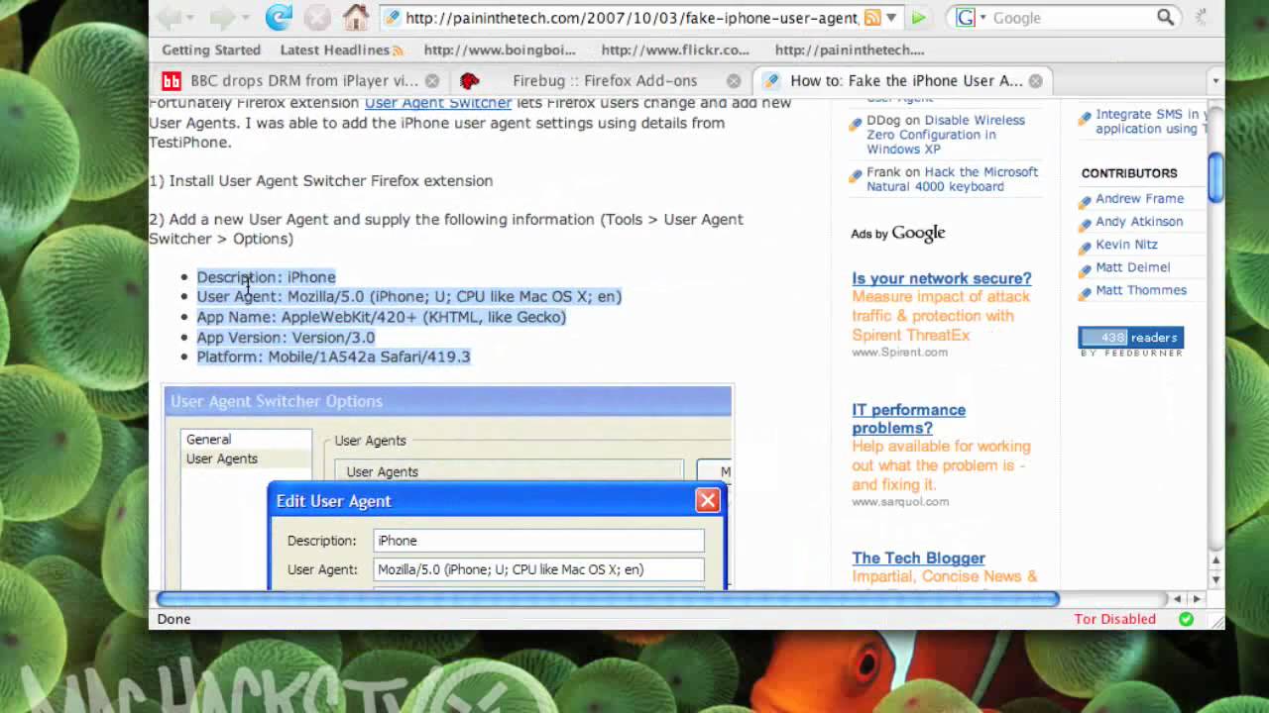Click the magnifier search icon in Google box
Image resolution: width=1269 pixels, height=713 pixels.
tap(1166, 18)
